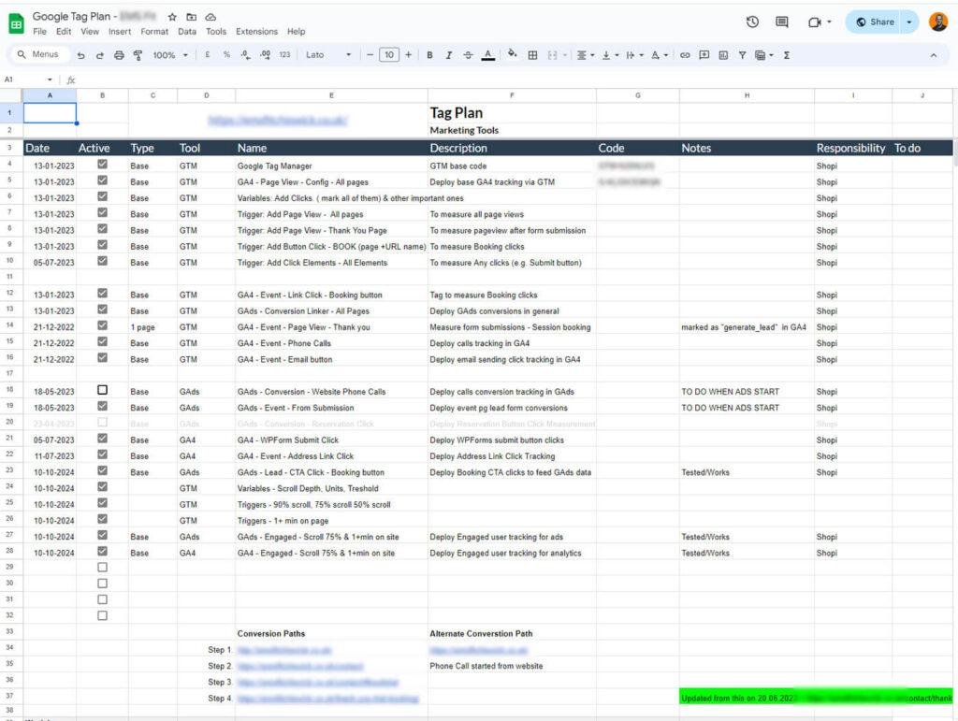Open the Step 2 conversion path link
Screen dimensions: 958x721
pos(300,666)
